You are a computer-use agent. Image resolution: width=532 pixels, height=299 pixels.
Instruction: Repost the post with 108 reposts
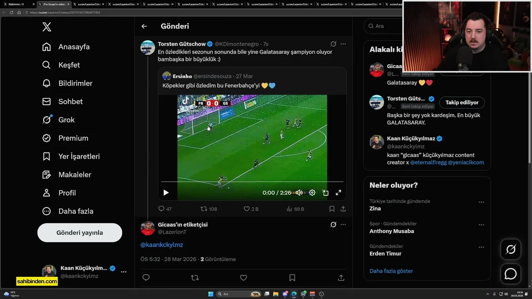click(x=209, y=209)
